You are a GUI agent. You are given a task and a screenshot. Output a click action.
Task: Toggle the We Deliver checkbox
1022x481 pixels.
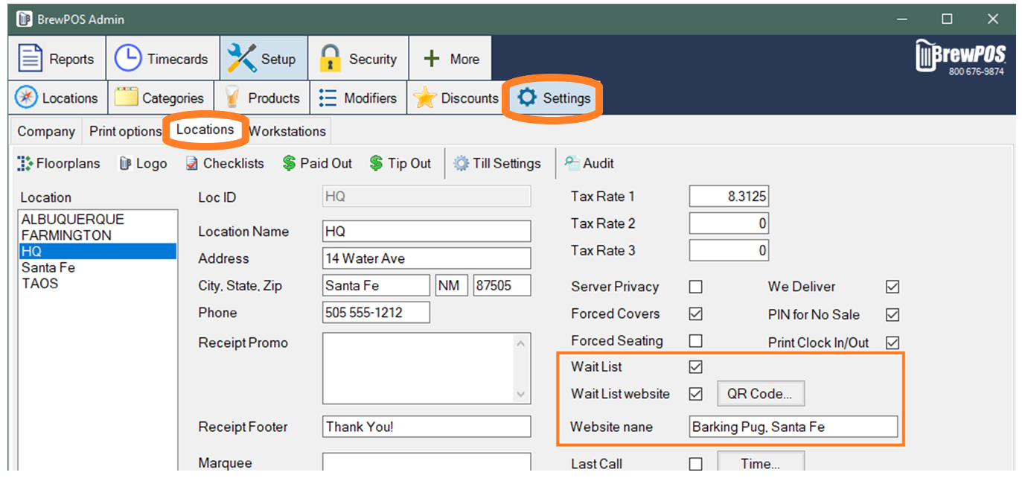892,287
